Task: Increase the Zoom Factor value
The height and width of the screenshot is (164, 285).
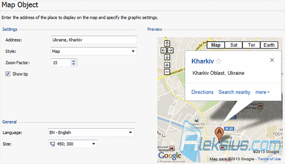Action: (73, 61)
